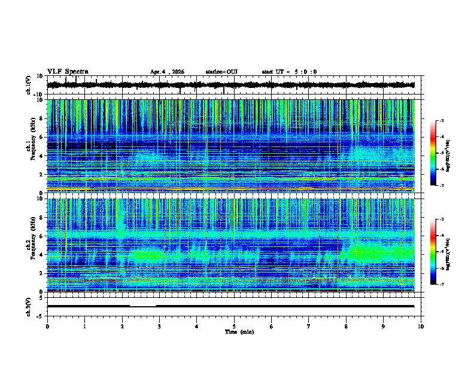Click the ch.1 frequency axis tick 2
Viewport: 474px width, 366px height.
[41, 175]
